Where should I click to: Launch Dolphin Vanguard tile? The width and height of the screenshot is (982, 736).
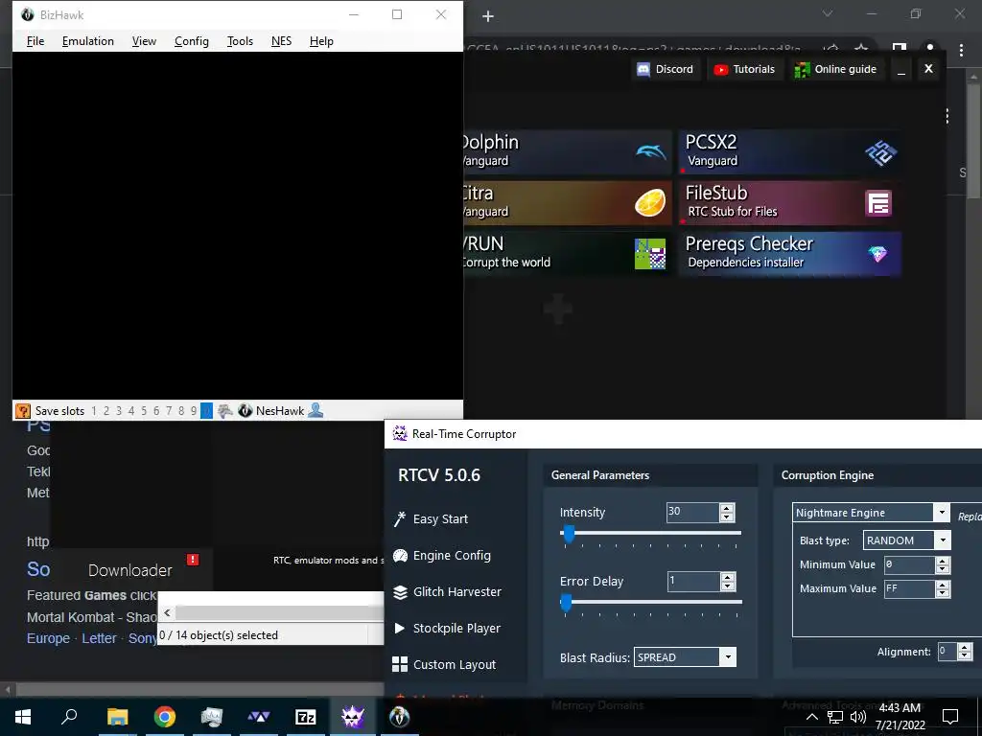568,151
